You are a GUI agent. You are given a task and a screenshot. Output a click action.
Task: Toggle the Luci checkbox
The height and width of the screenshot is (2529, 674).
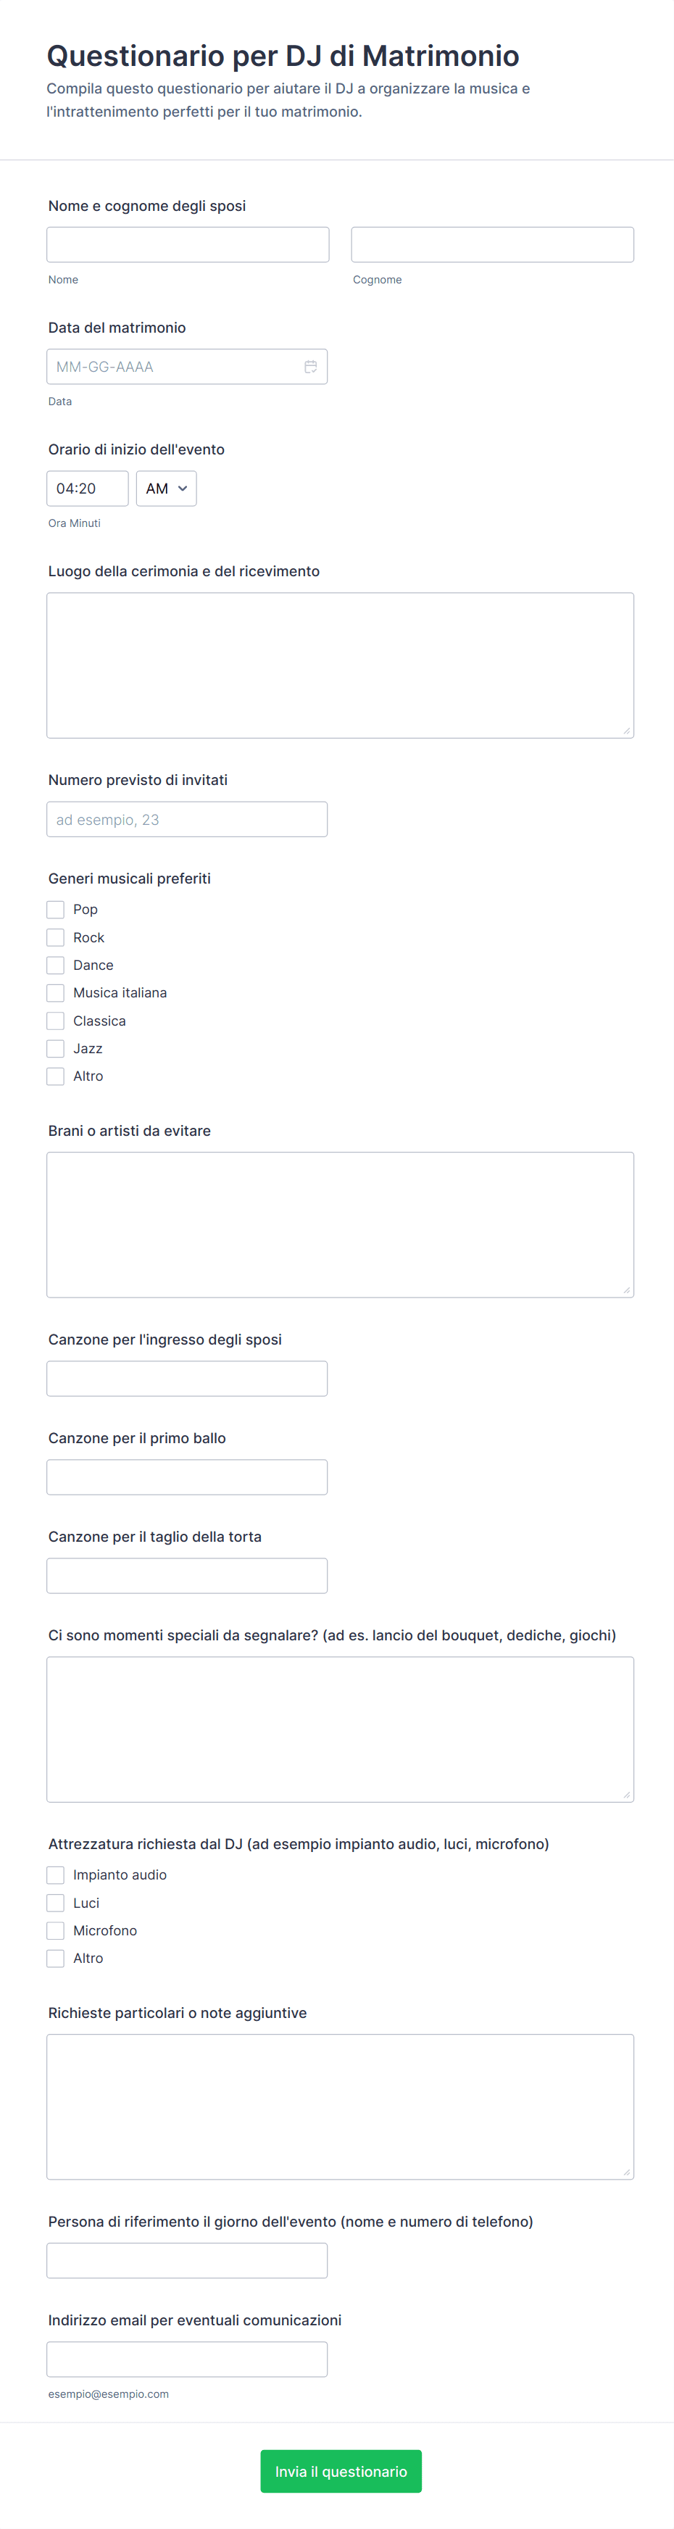click(56, 1903)
